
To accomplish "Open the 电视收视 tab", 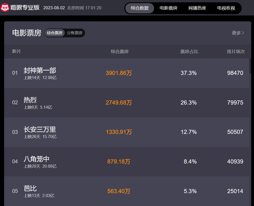I will coord(226,8).
